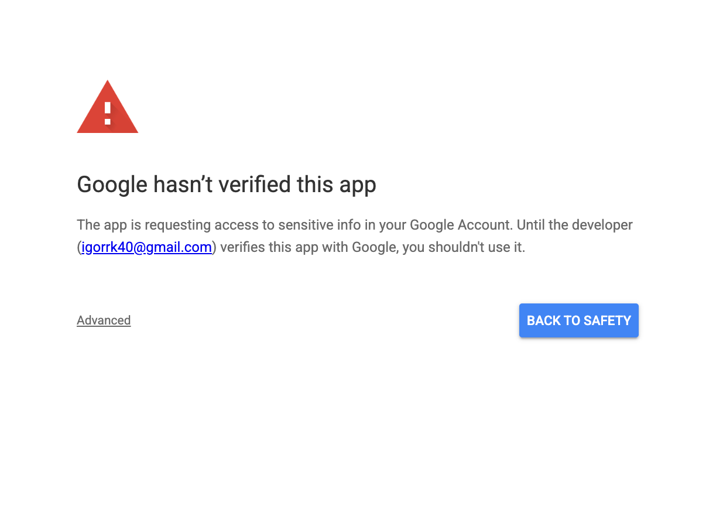Click the white exclamation mark inside the triangle
This screenshot has width=723, height=519.
[x=108, y=112]
